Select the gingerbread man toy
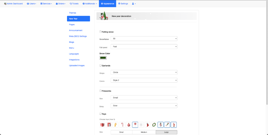This screenshot has height=135, width=268. [x=115, y=125]
